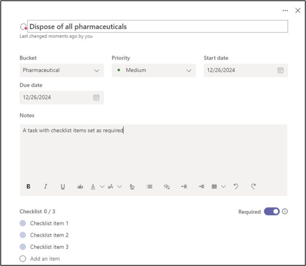Undo the last notes edit
Viewport: 306px width, 266px height.
[236, 186]
